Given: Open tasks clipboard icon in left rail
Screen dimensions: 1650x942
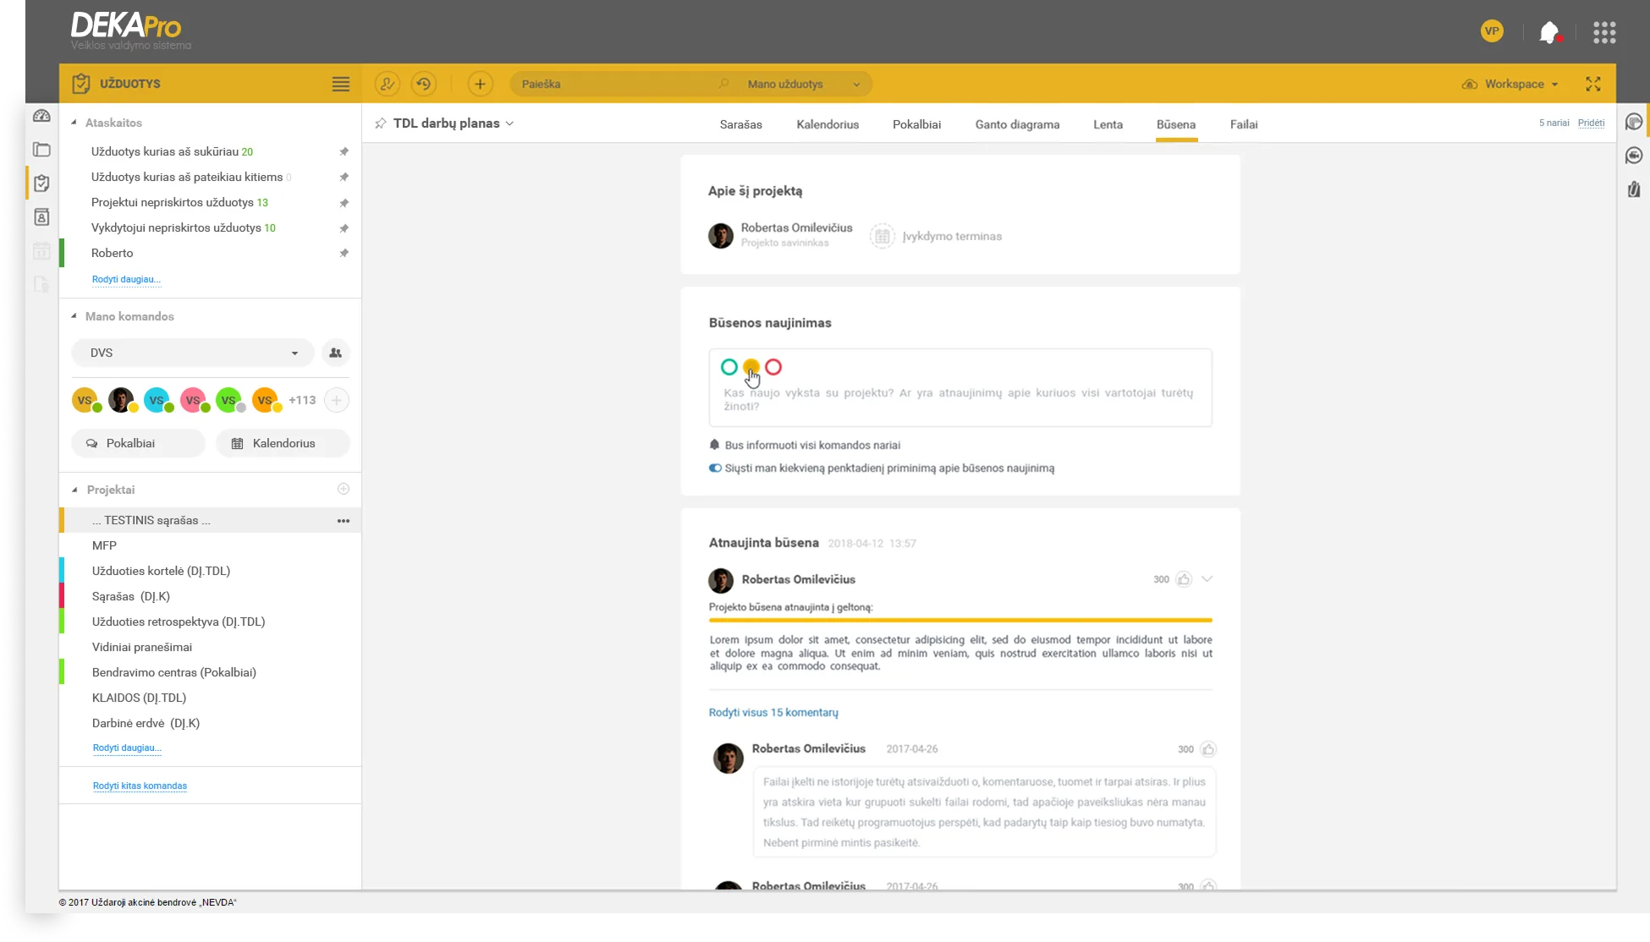Looking at the screenshot, I should pos(41,183).
